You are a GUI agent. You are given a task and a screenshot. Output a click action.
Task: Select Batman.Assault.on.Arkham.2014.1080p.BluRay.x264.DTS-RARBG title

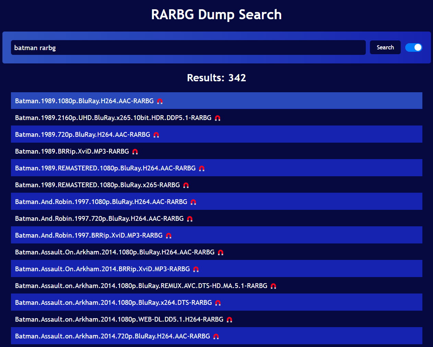[113, 302]
